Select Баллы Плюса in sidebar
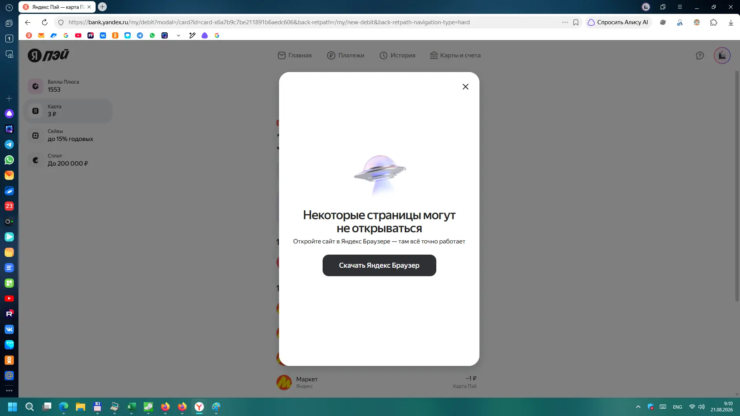This screenshot has width=740, height=416. point(68,86)
